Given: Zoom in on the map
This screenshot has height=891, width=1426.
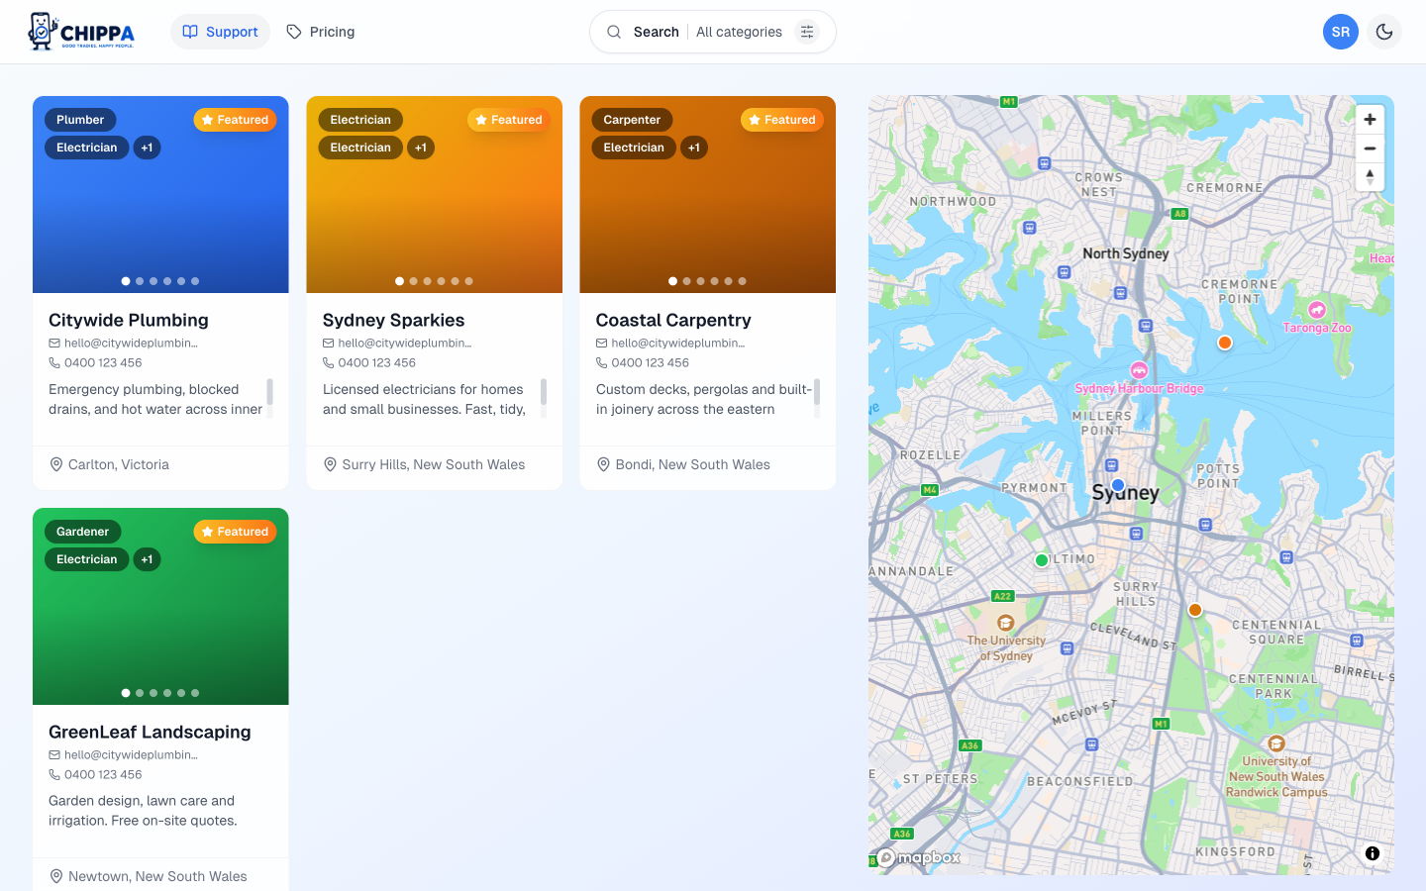Looking at the screenshot, I should click(x=1370, y=119).
